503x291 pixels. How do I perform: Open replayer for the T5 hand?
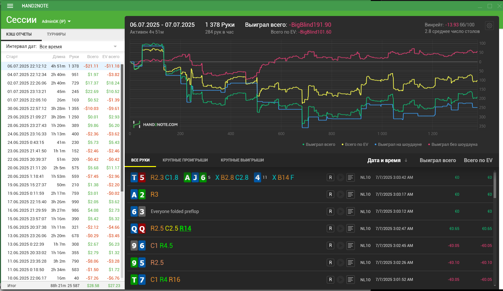[x=330, y=177]
